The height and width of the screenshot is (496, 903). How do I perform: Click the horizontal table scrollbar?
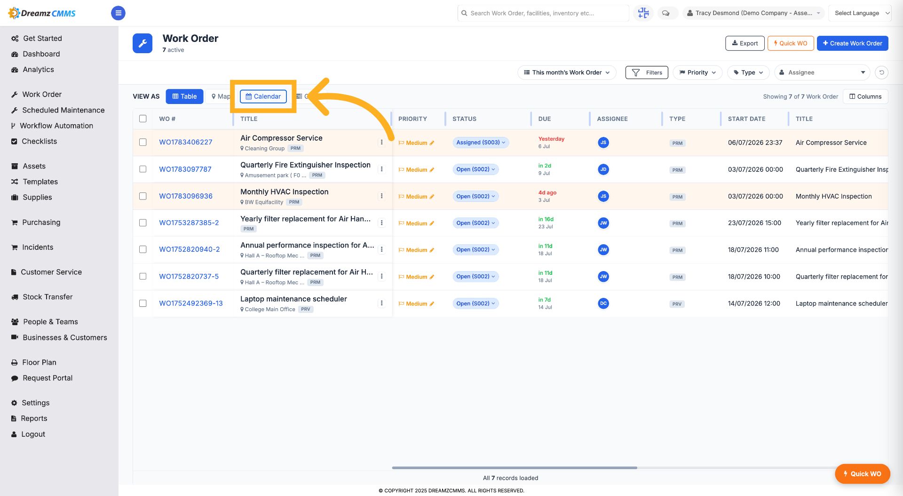tap(515, 468)
